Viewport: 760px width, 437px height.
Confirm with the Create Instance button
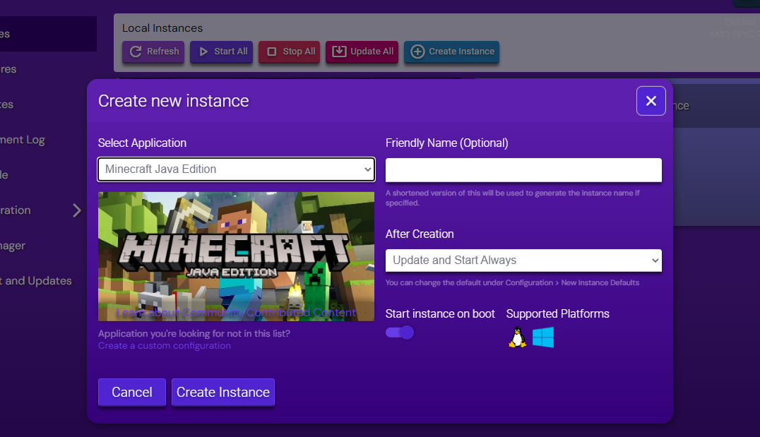coord(222,392)
